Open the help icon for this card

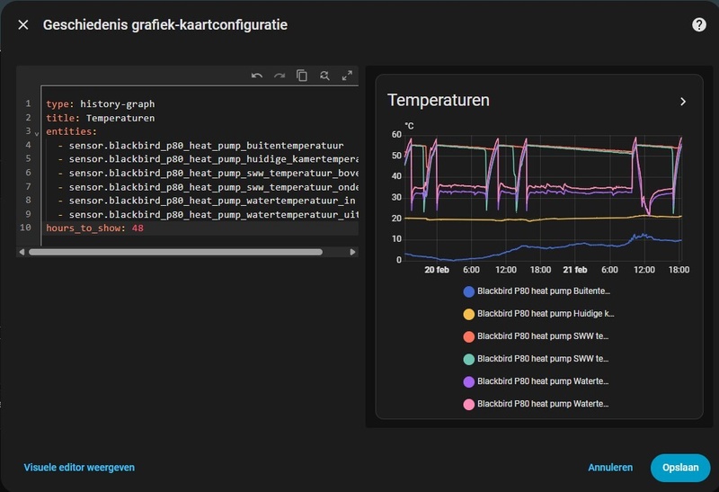coord(698,25)
